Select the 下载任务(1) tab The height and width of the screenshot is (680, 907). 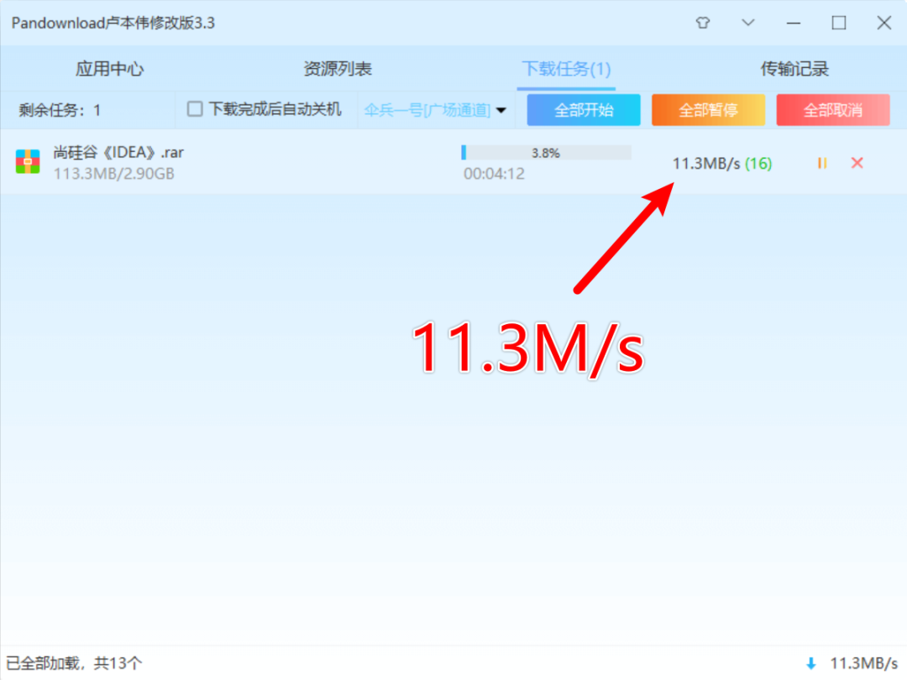click(x=566, y=69)
